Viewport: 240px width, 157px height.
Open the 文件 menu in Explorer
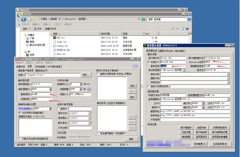pyautogui.click(x=26, y=24)
